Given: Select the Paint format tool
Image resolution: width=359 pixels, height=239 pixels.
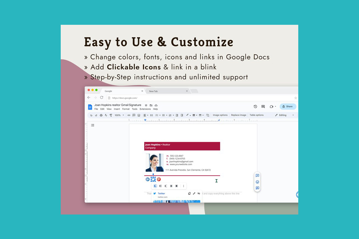Looking at the screenshot, I should coord(111,115).
